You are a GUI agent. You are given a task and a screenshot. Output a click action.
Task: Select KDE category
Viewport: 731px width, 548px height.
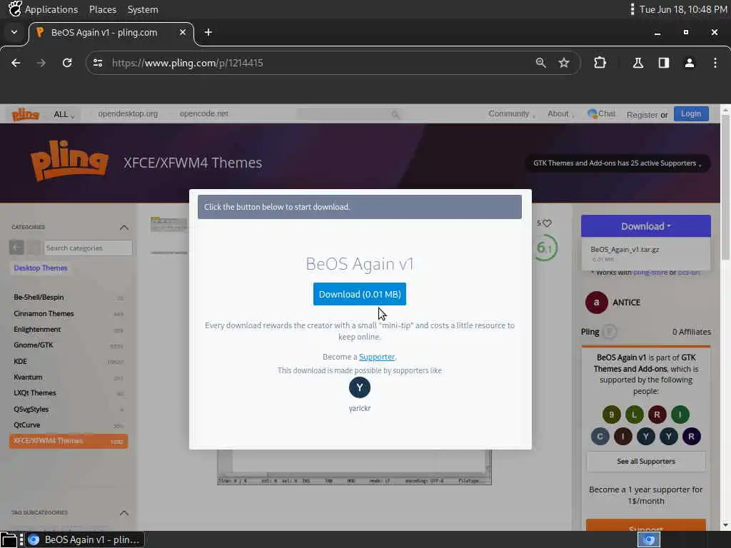[x=21, y=362]
